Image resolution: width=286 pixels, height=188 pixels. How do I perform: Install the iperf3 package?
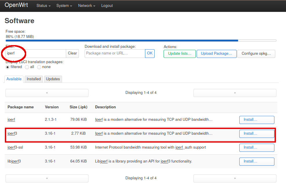(x=256, y=134)
